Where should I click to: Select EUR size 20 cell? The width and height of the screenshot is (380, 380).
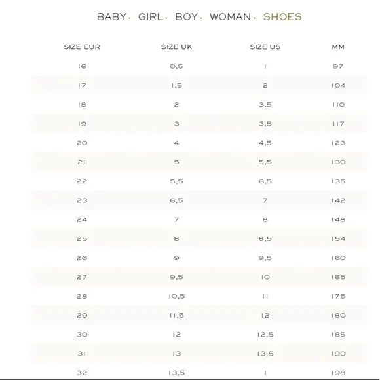coord(82,143)
